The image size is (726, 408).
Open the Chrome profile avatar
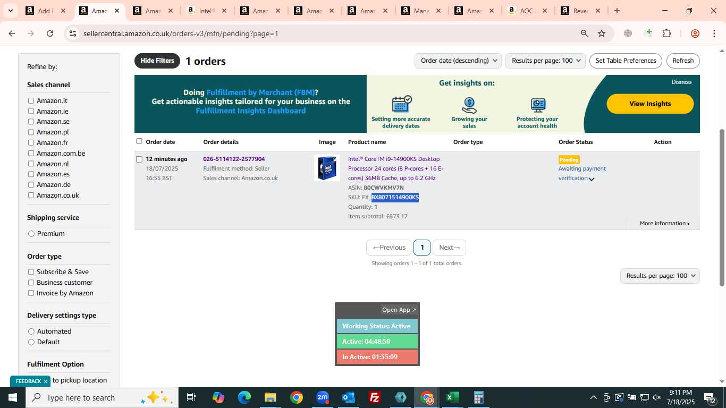pyautogui.click(x=695, y=33)
